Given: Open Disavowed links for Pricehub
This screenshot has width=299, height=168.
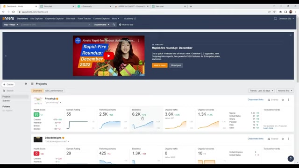Looking at the screenshot, I should [256, 99].
